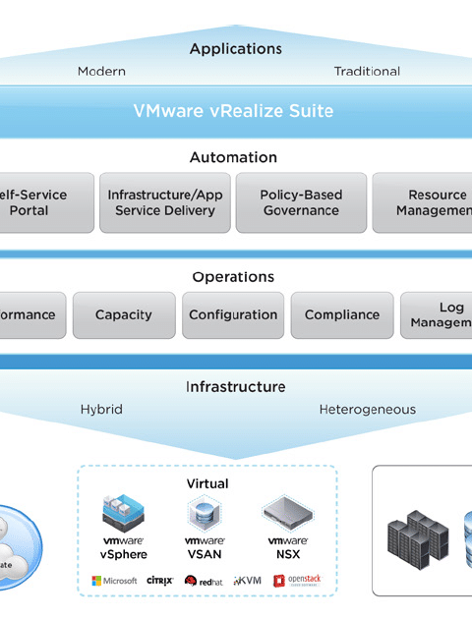Click the Infrastructure heading
The height and width of the screenshot is (619, 472).
[236, 387]
